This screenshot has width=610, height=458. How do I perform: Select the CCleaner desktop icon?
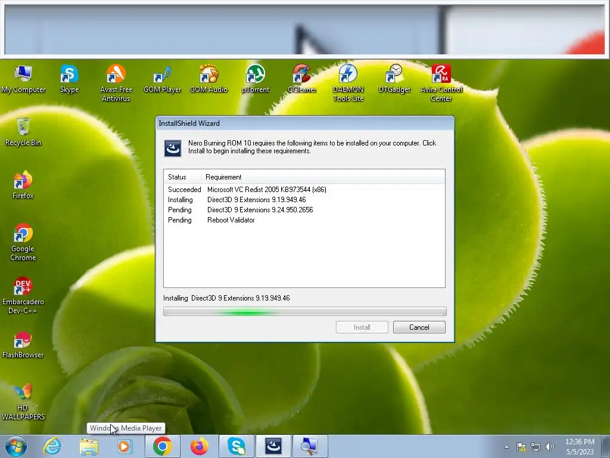pos(302,79)
